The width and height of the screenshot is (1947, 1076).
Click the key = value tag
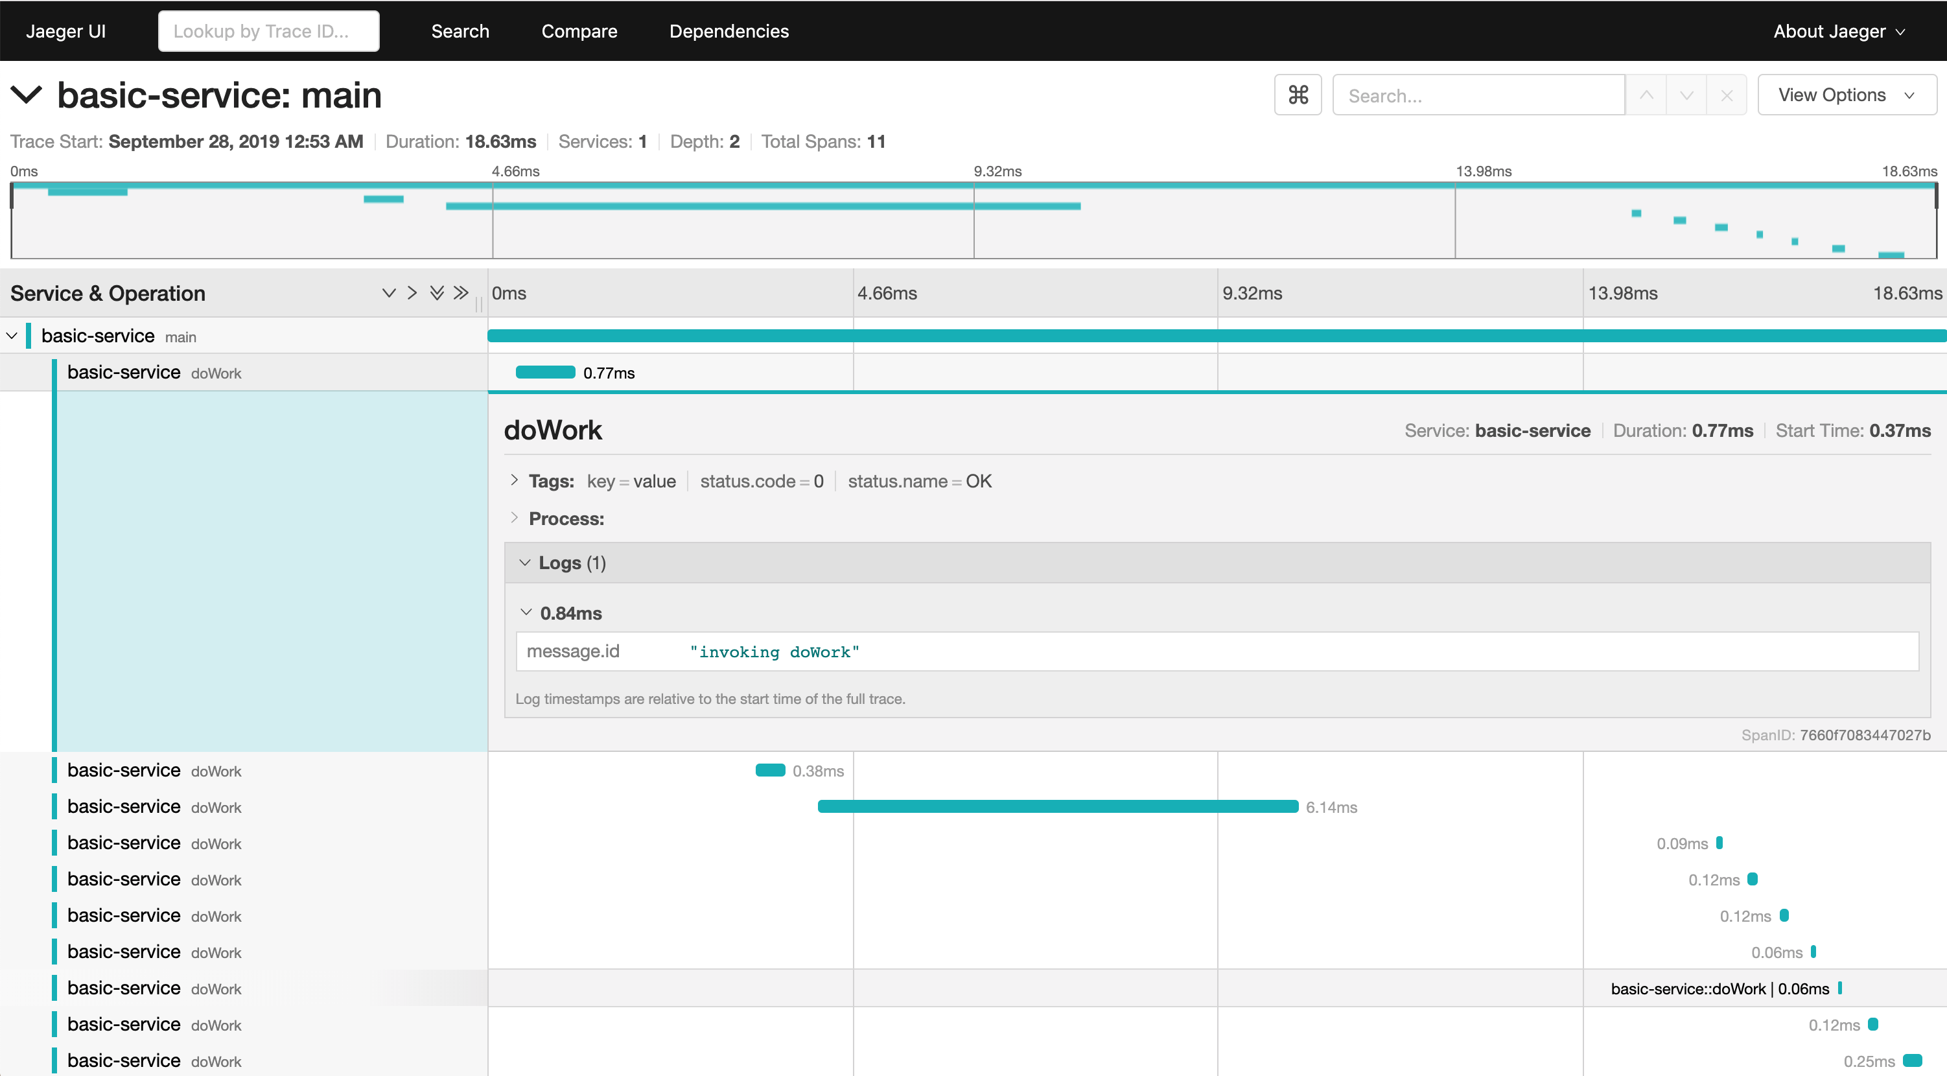point(631,481)
